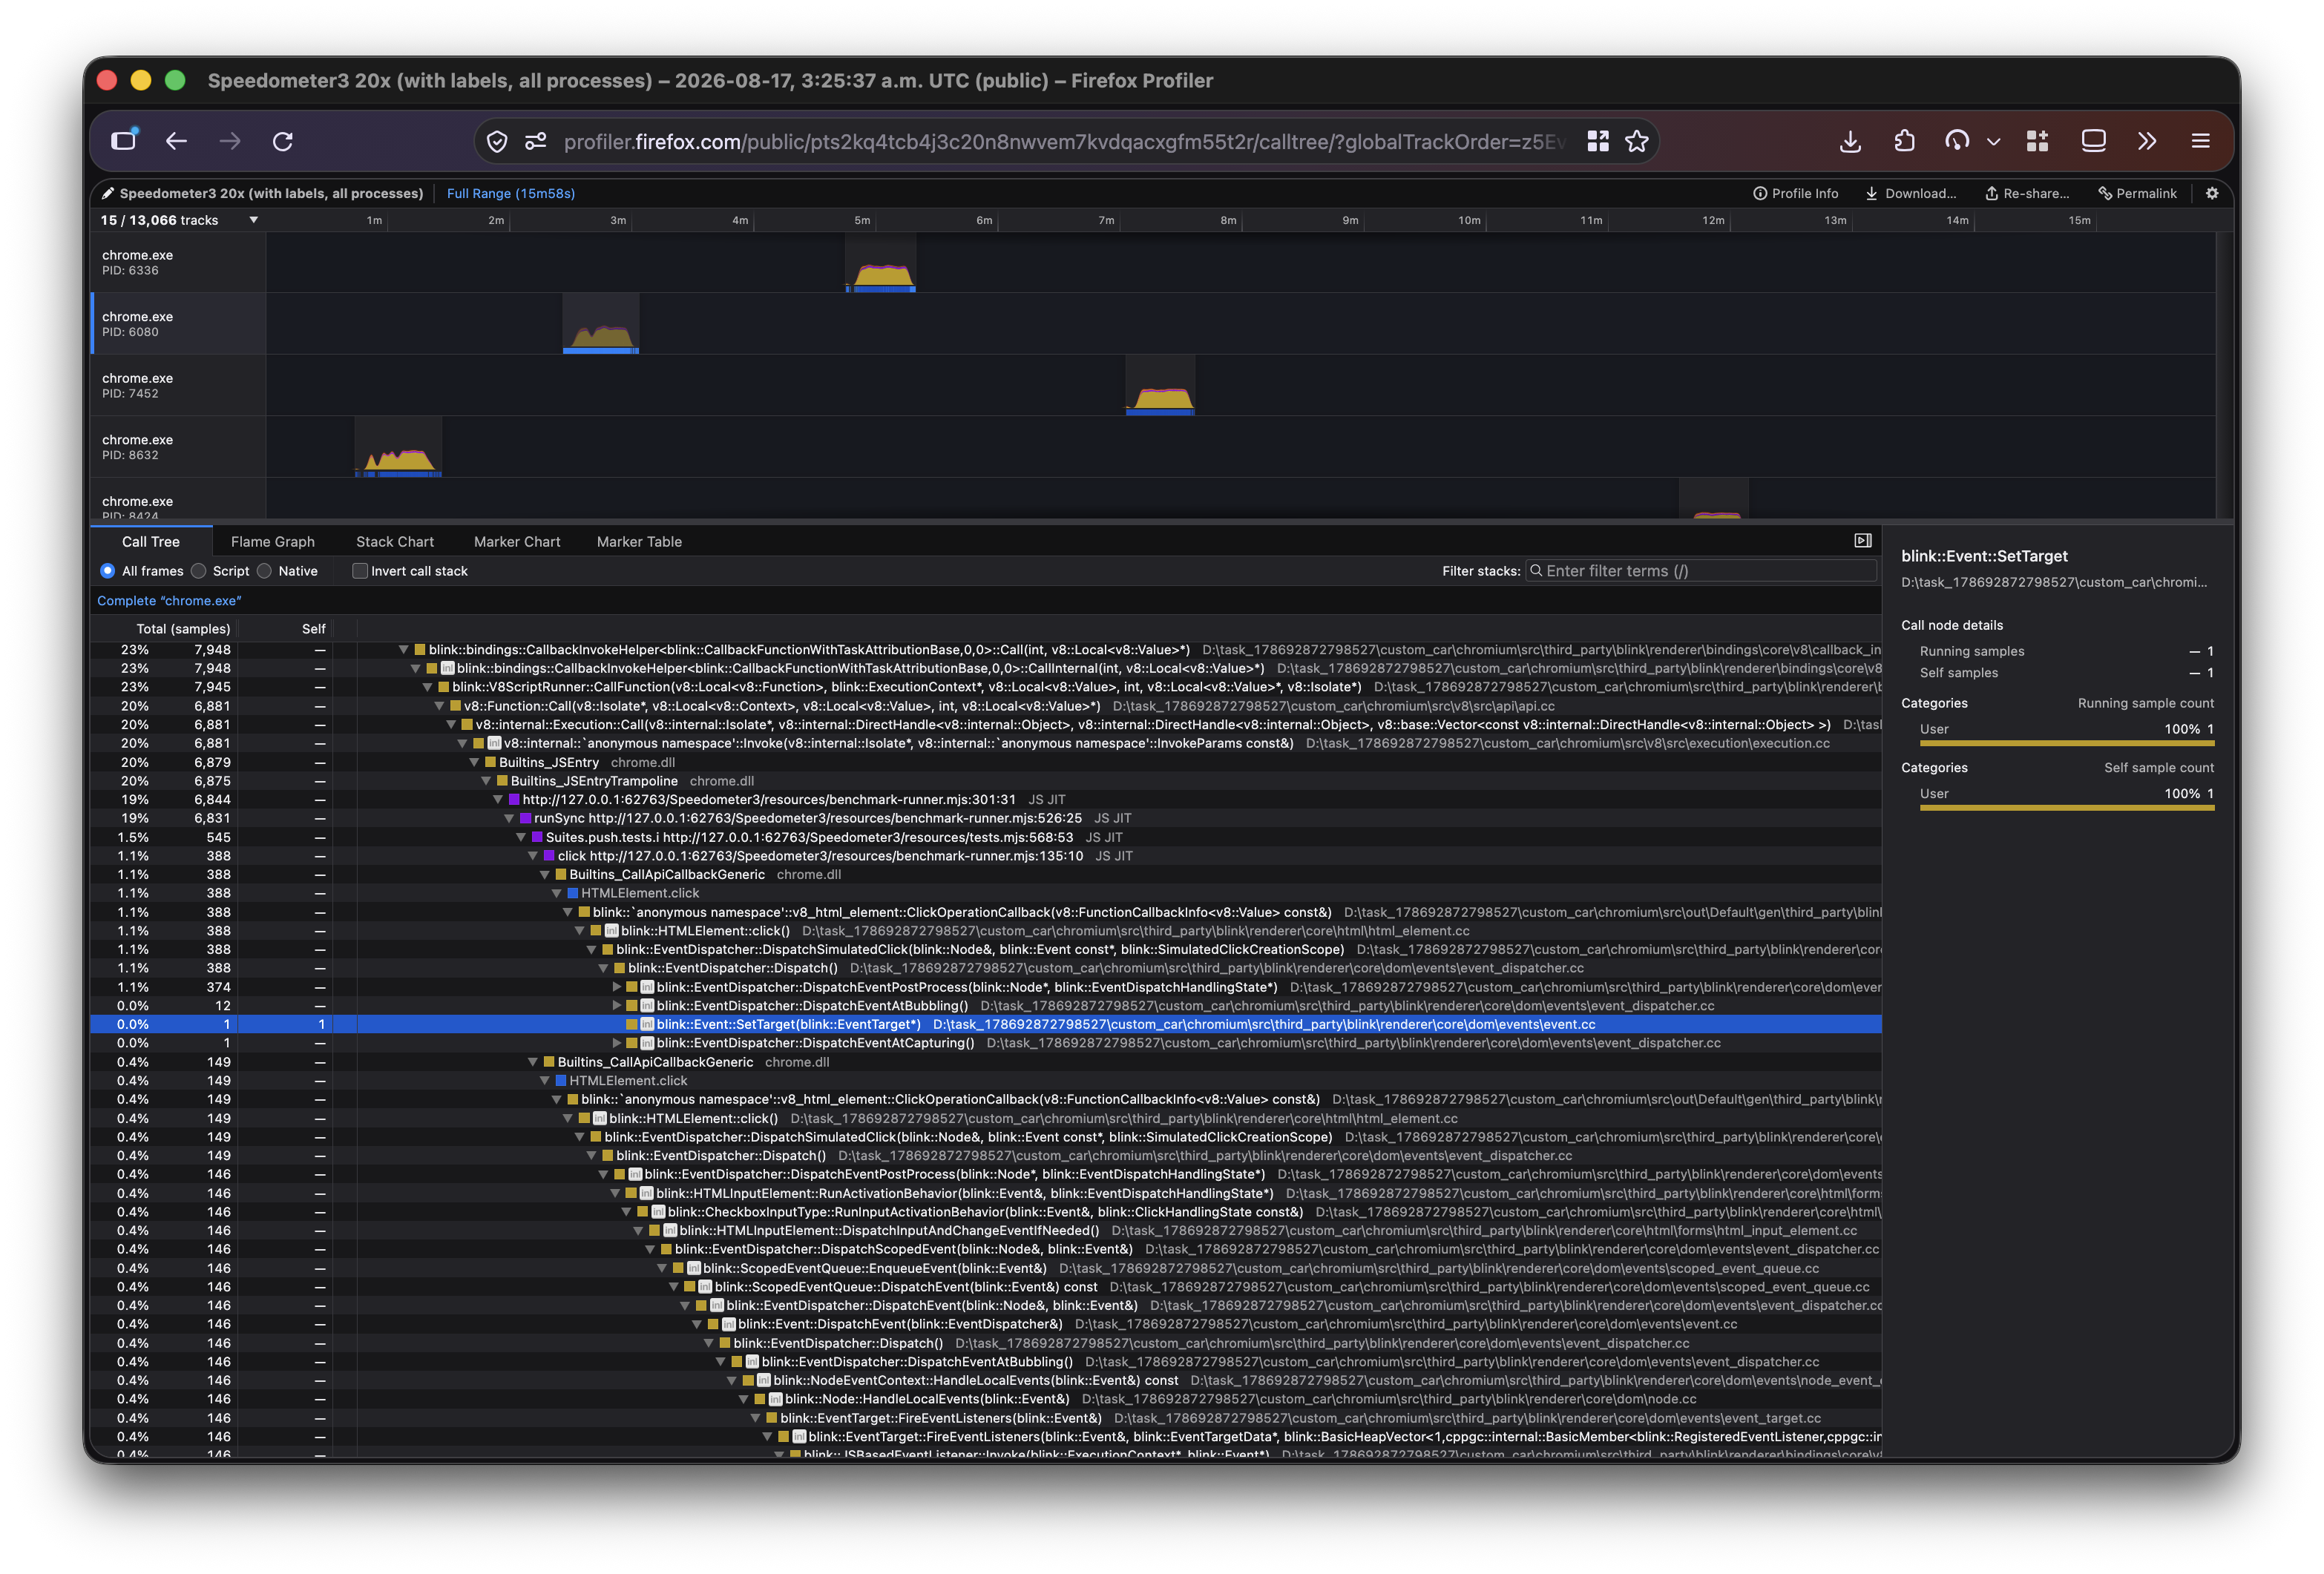
Task: Click the yellow User self sample bar
Action: point(2066,808)
